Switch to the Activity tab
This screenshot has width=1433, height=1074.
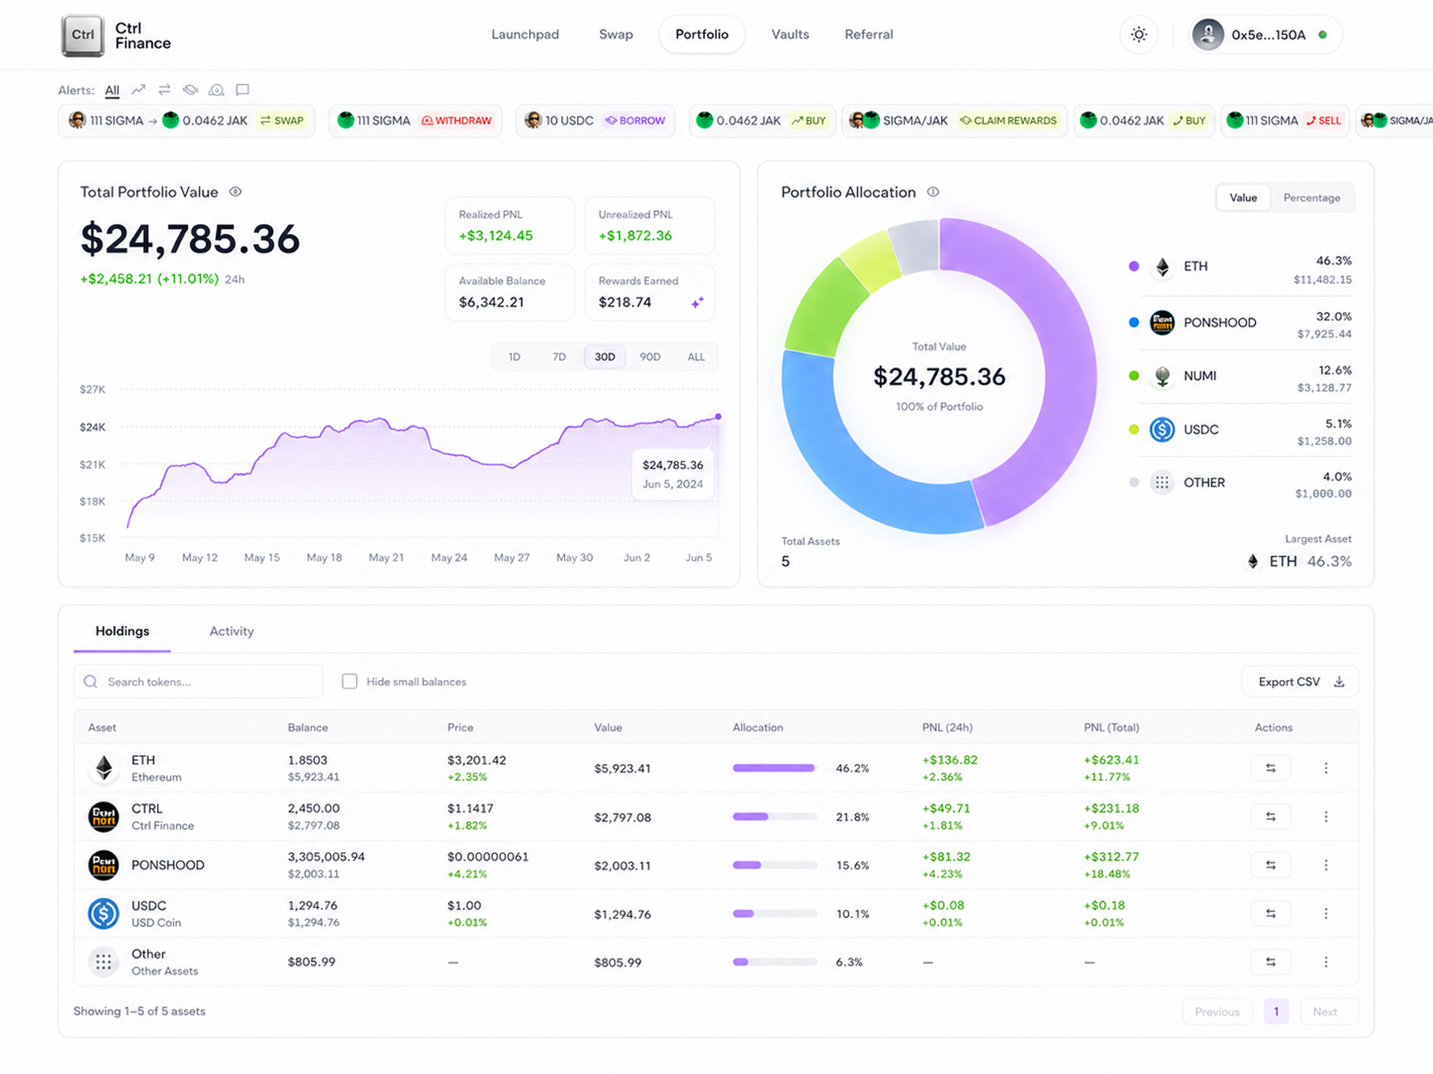[x=231, y=632]
